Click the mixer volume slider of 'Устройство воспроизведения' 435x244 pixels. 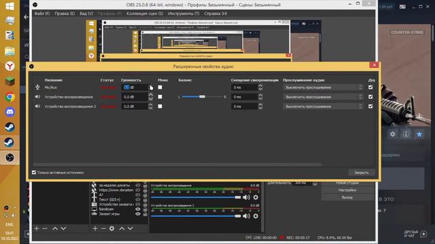click(196, 197)
